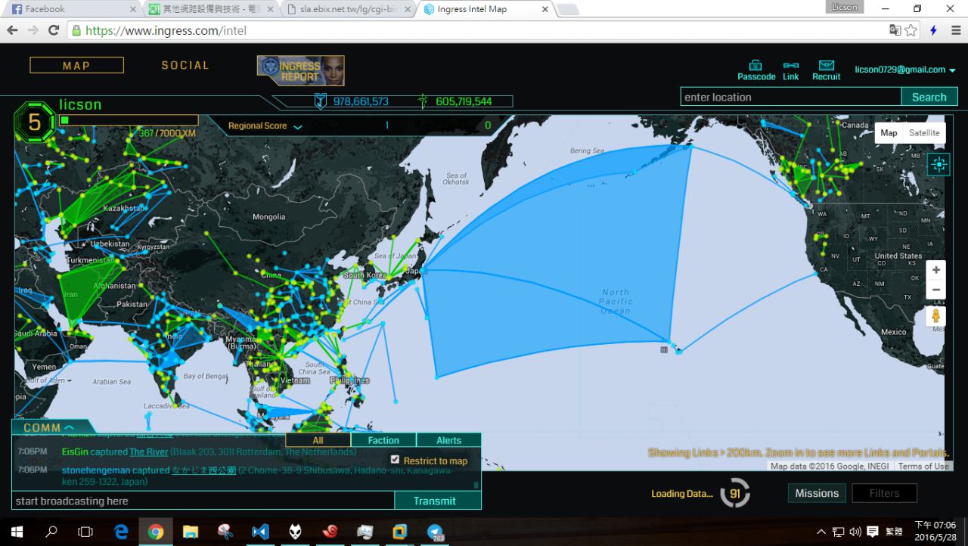968x546 pixels.
Task: Open Telegram from the taskbar
Action: (x=436, y=532)
